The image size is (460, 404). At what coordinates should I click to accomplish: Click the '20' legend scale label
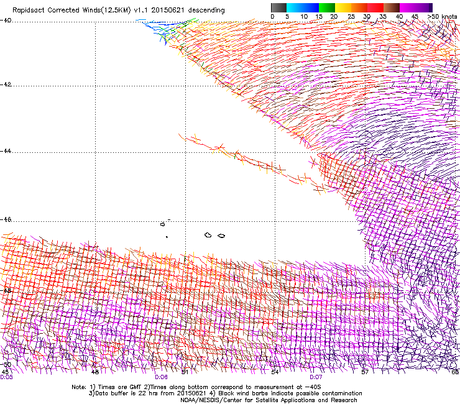[334, 17]
